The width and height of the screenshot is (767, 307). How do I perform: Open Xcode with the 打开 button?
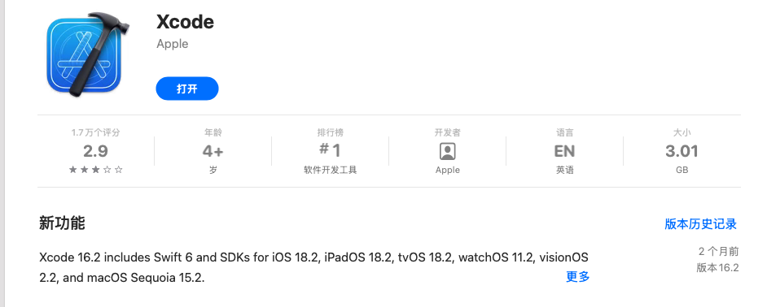pyautogui.click(x=186, y=89)
